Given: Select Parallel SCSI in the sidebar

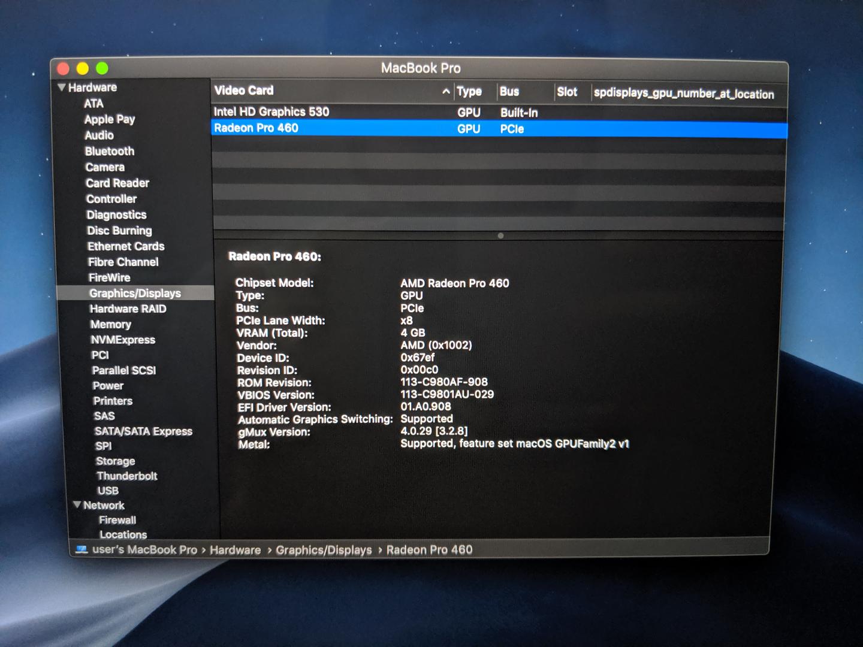Looking at the screenshot, I should (x=124, y=370).
